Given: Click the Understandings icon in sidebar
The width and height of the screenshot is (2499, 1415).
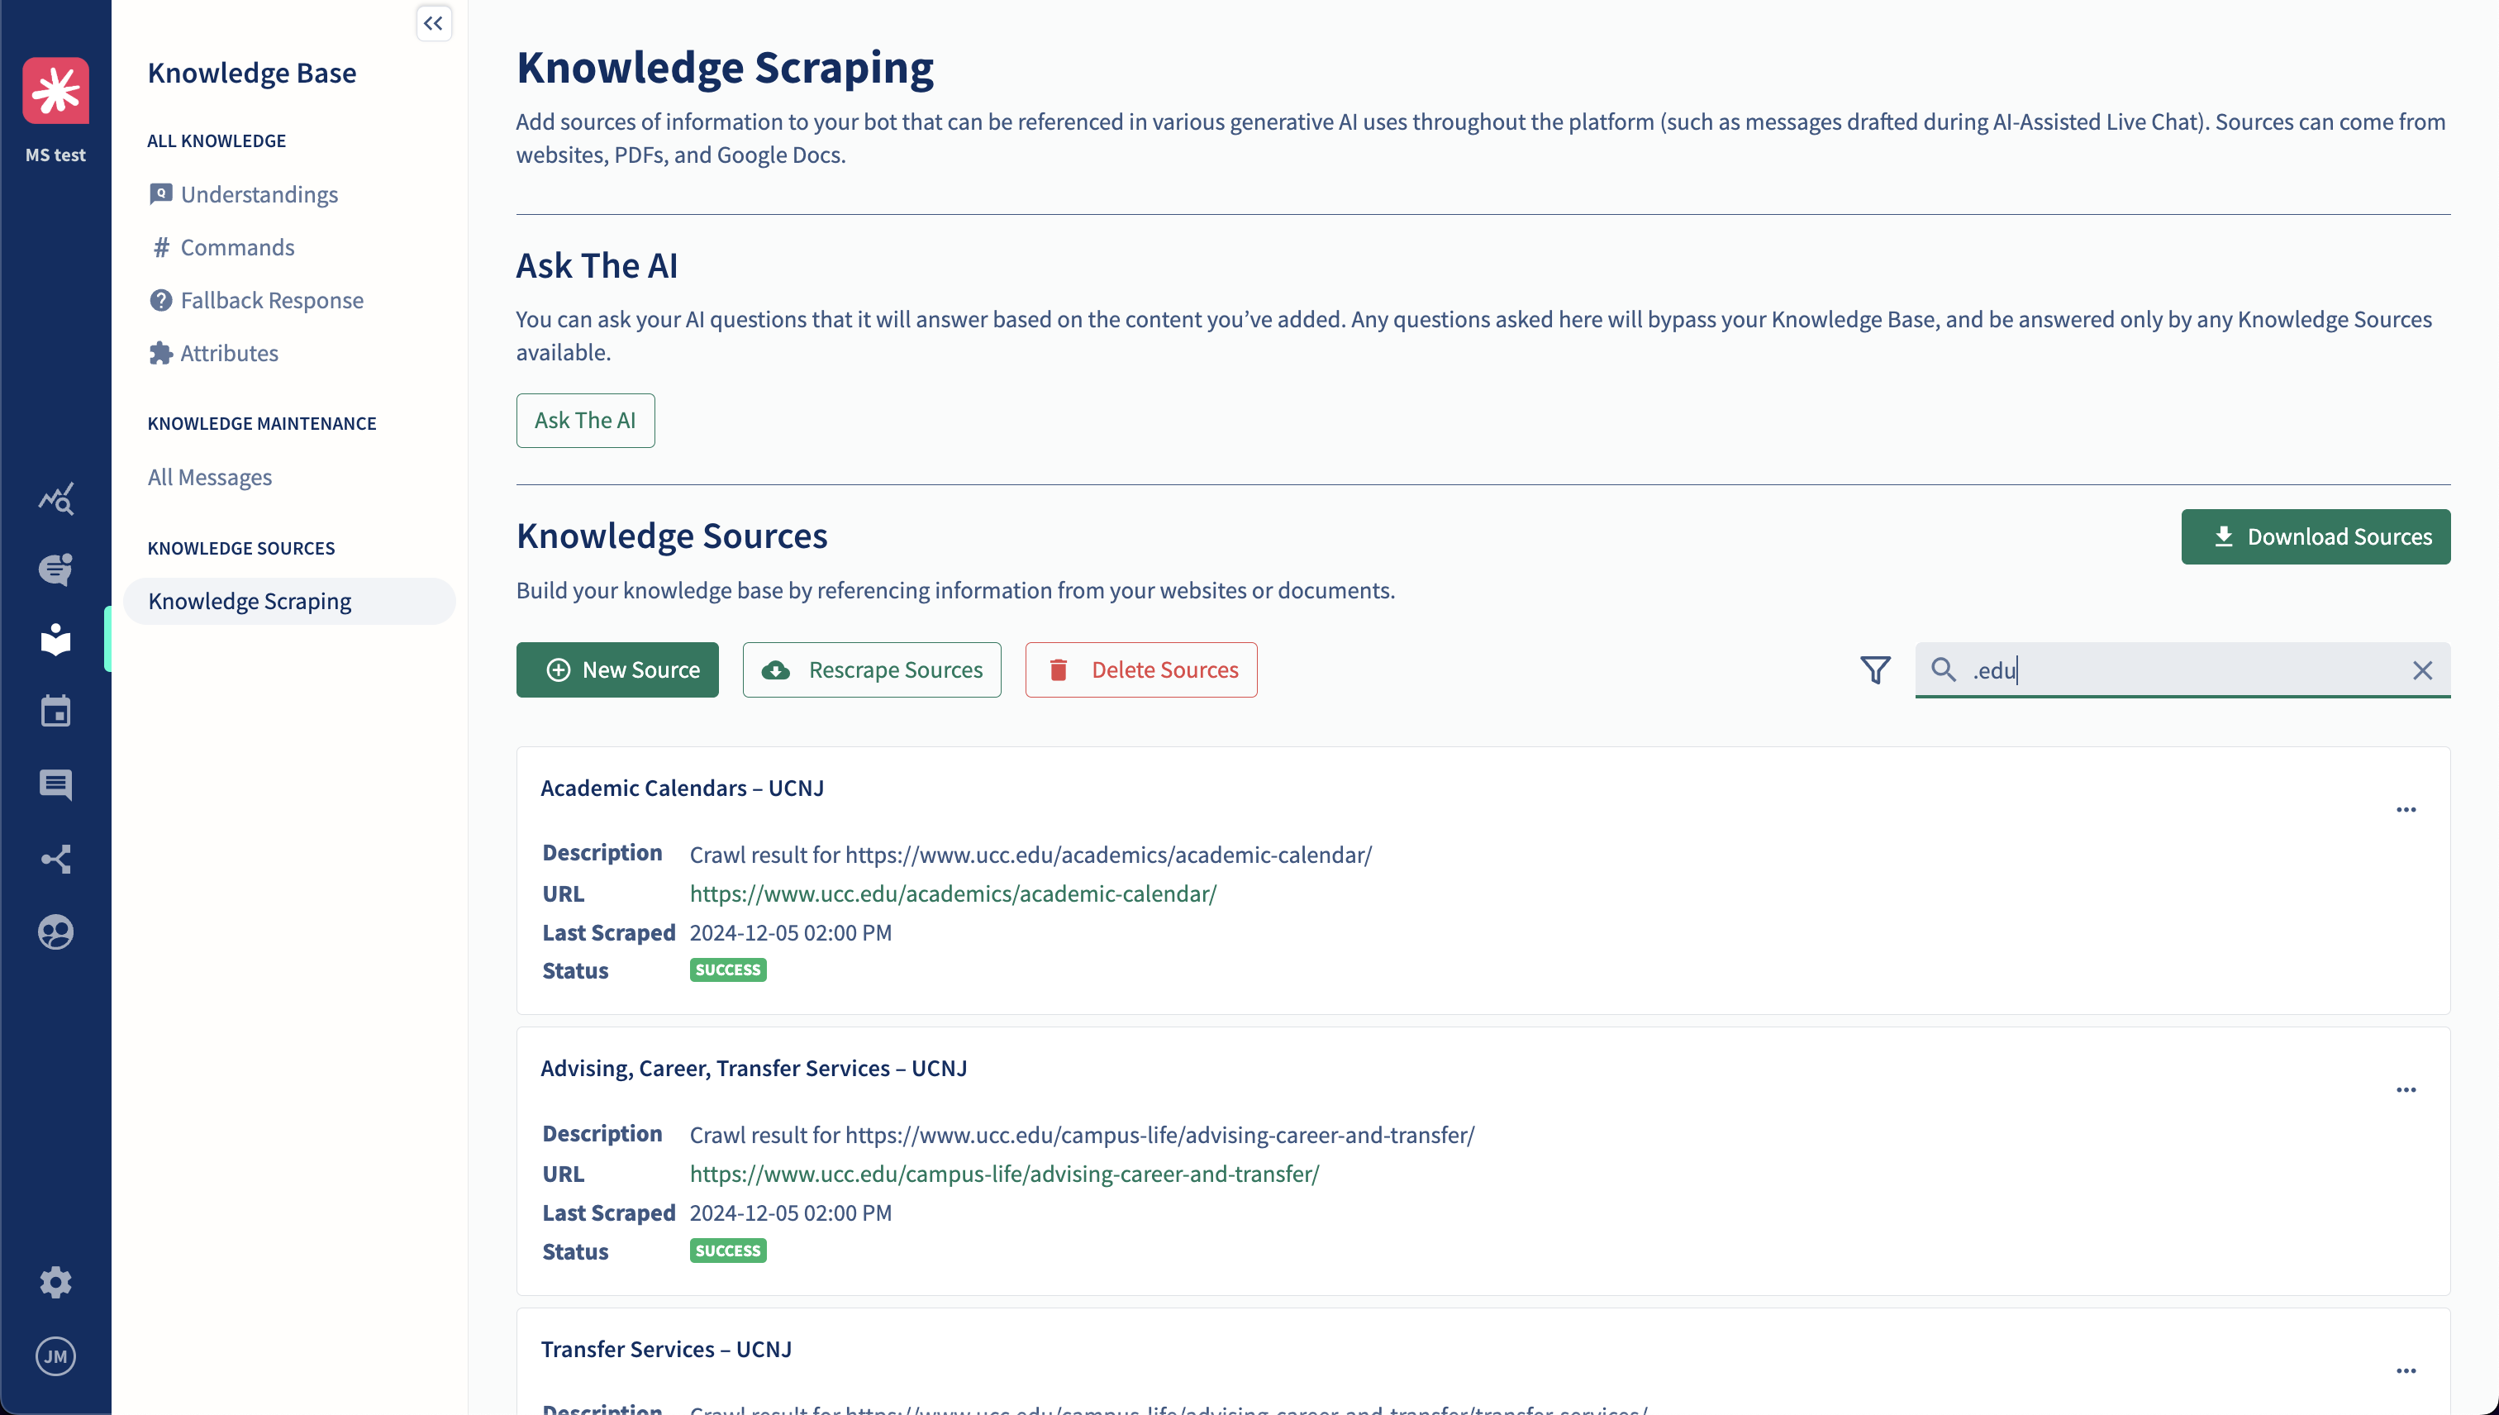Looking at the screenshot, I should [160, 194].
